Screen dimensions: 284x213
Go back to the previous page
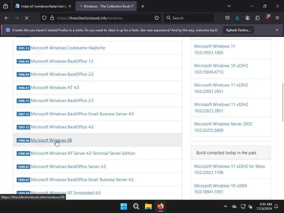7,18
